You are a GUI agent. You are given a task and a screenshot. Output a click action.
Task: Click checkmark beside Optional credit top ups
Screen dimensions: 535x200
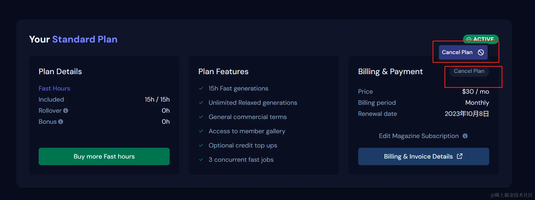pyautogui.click(x=201, y=145)
